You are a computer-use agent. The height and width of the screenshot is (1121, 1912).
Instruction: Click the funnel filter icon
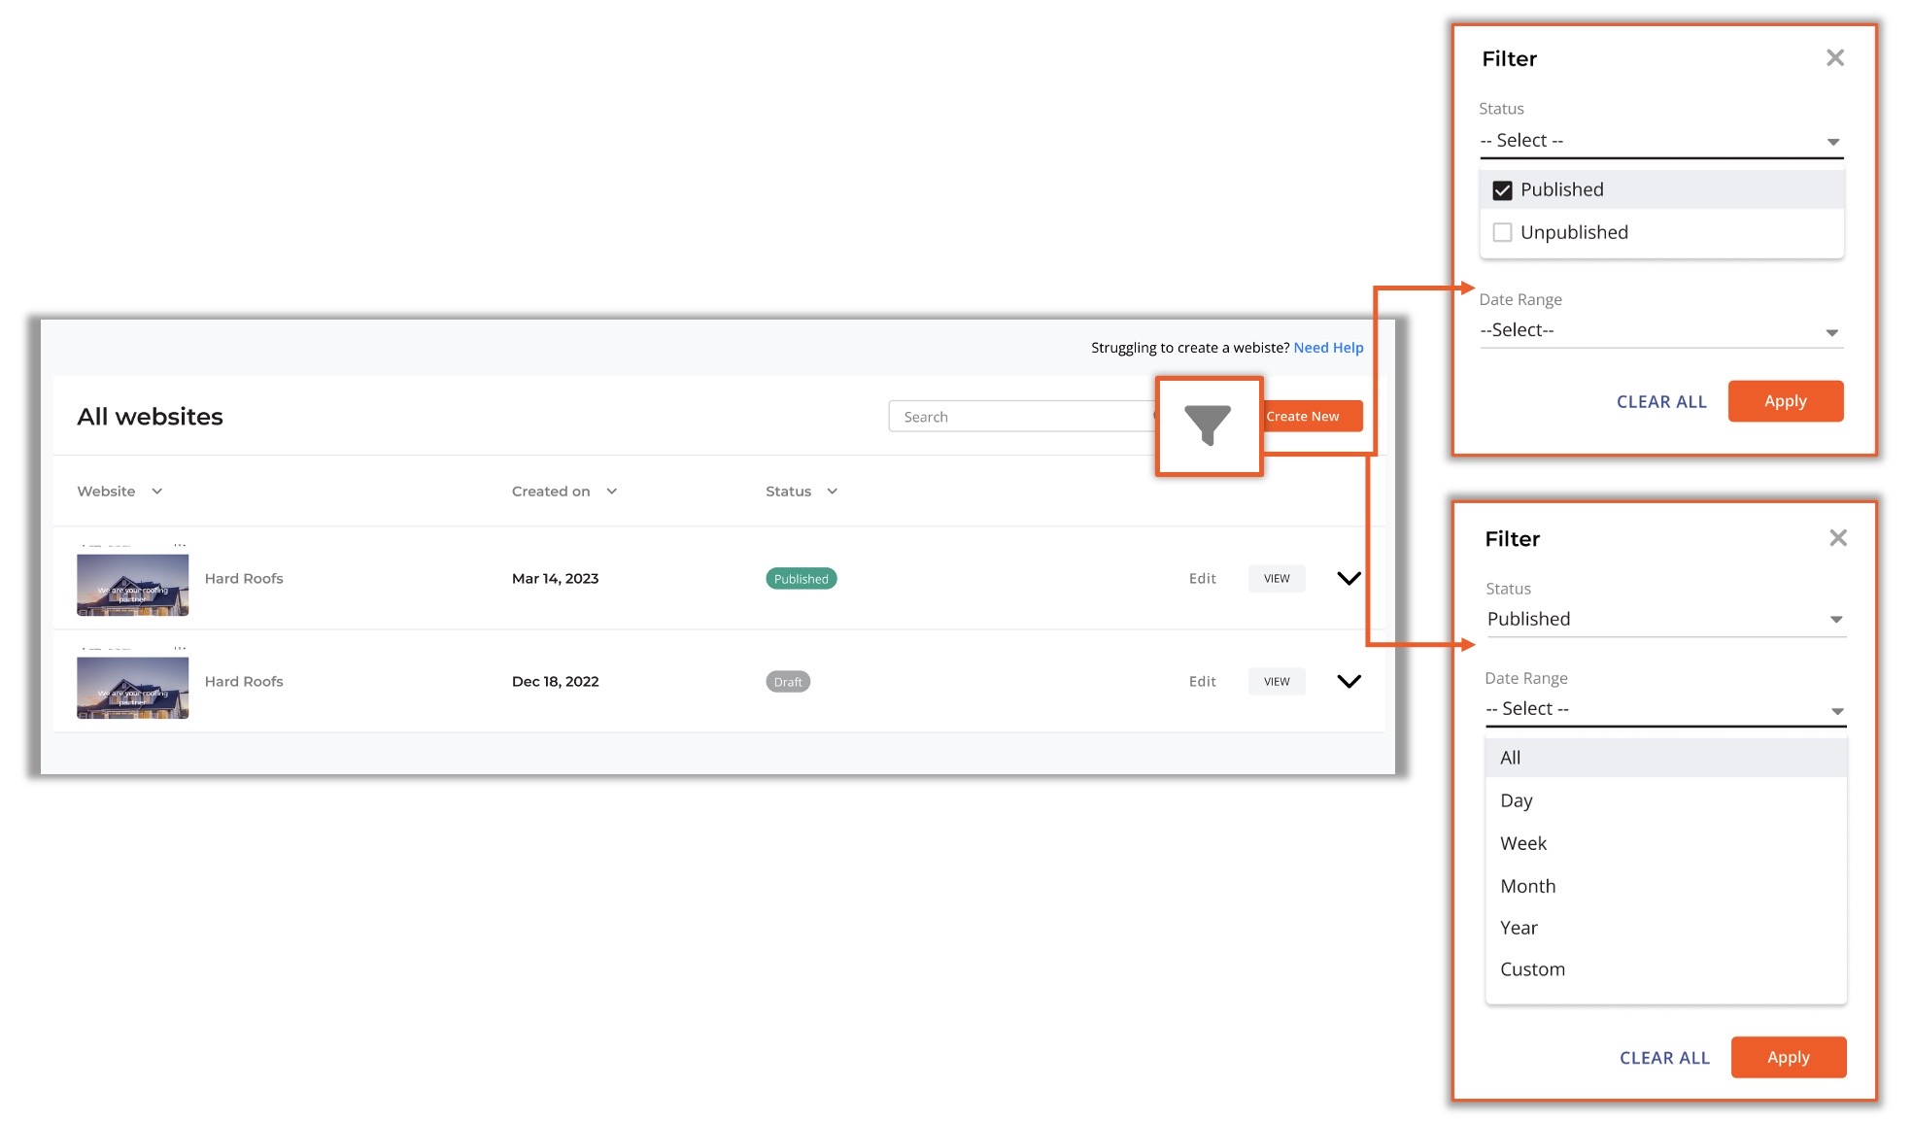1208,425
